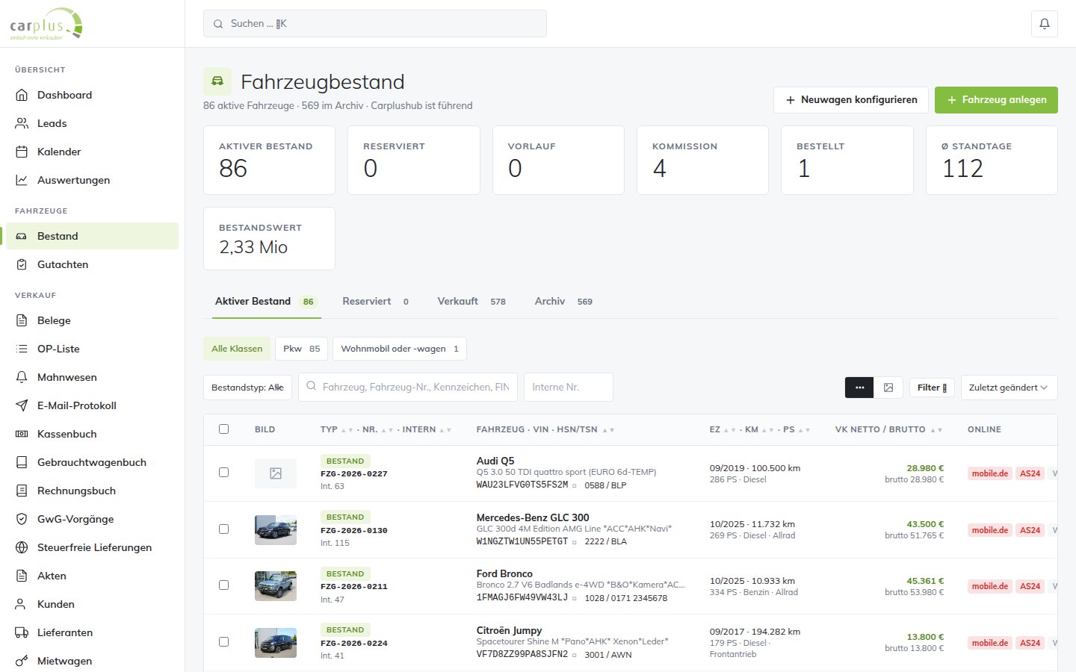Click the Dashboard house icon in the sidebar
1076x672 pixels.
(x=22, y=95)
